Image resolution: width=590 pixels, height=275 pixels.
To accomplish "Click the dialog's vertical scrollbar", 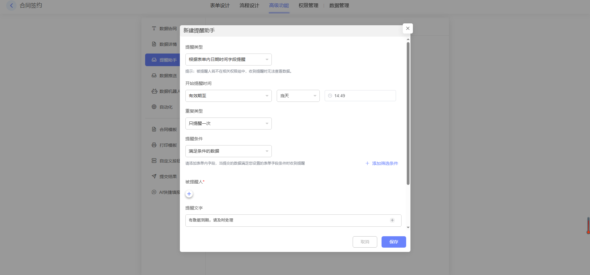I will [408, 114].
